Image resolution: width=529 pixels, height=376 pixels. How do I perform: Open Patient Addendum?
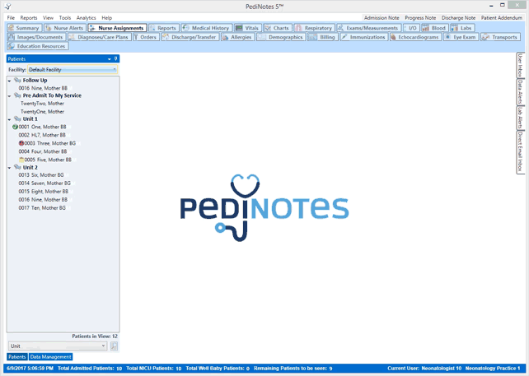[x=502, y=18]
